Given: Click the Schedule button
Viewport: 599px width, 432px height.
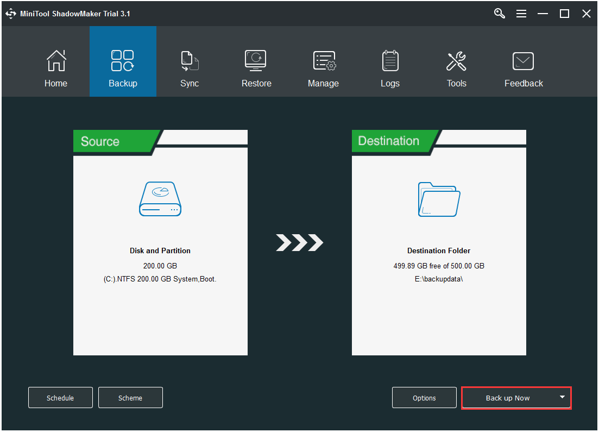Looking at the screenshot, I should (60, 398).
